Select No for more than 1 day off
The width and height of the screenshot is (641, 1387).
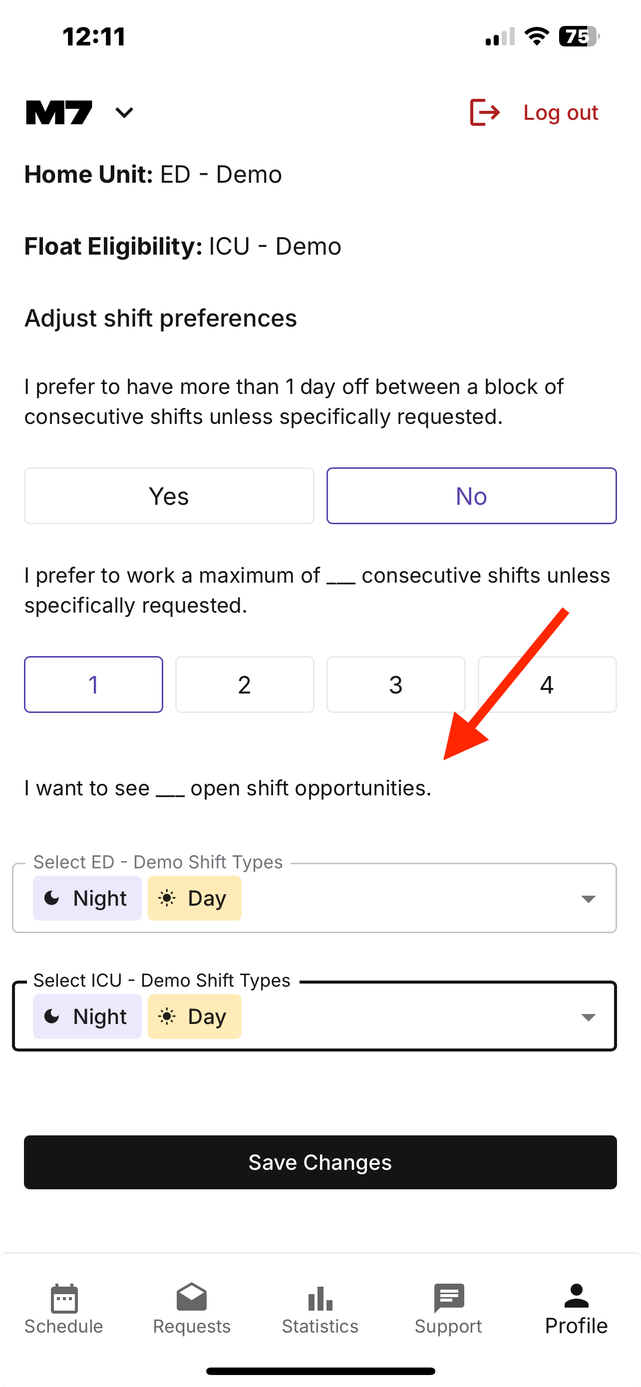[x=471, y=496]
